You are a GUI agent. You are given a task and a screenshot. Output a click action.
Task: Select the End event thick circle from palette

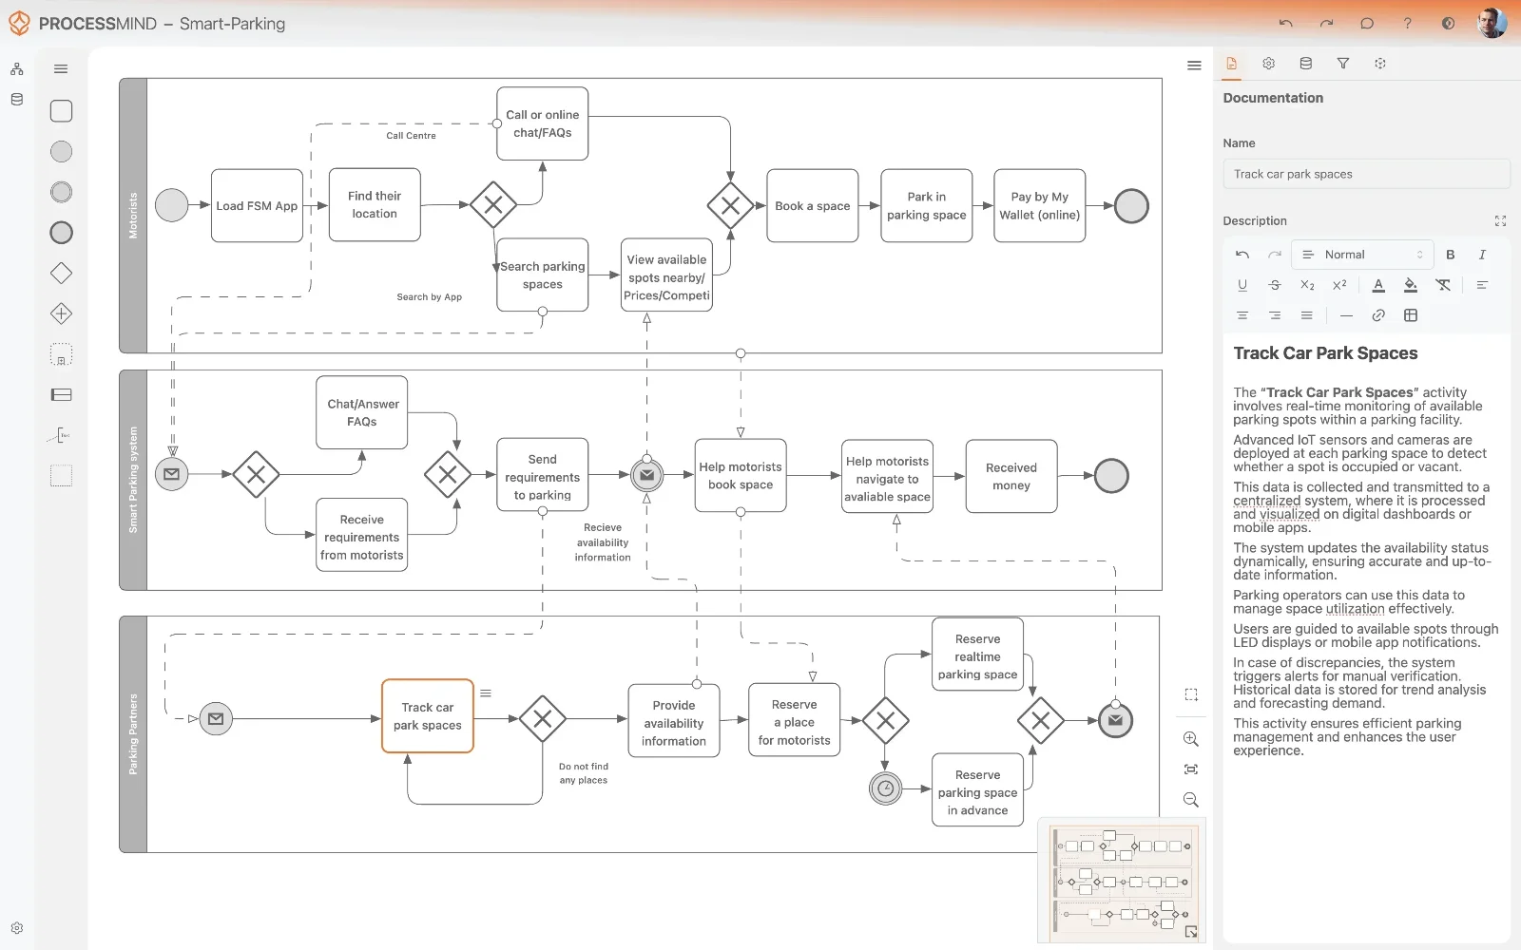[x=61, y=233]
